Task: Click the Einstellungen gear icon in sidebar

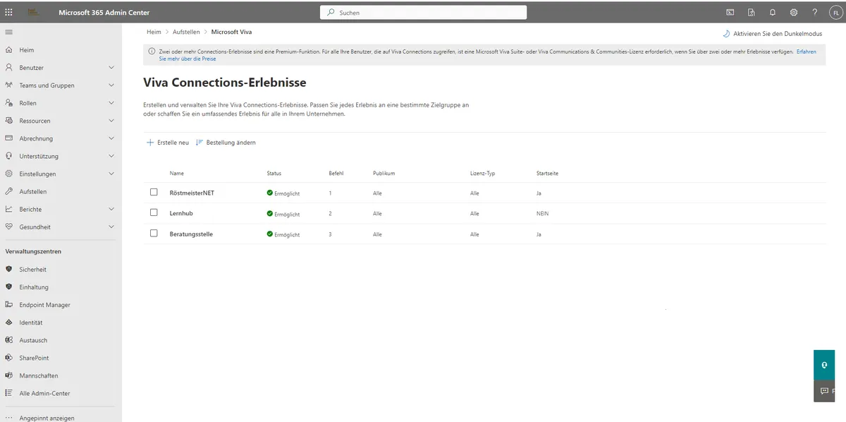Action: pyautogui.click(x=9, y=174)
